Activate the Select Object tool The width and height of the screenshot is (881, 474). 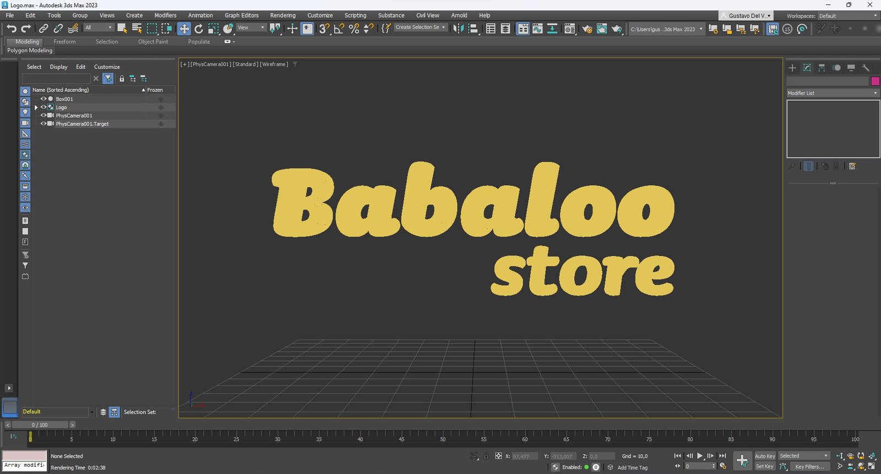point(122,28)
